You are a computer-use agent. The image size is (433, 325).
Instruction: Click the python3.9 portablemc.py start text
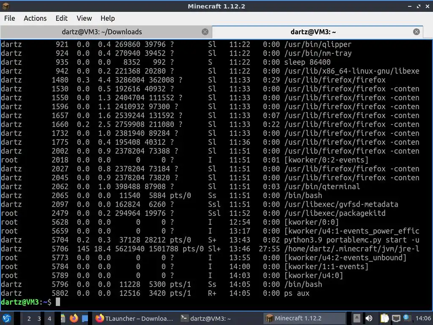click(345, 240)
